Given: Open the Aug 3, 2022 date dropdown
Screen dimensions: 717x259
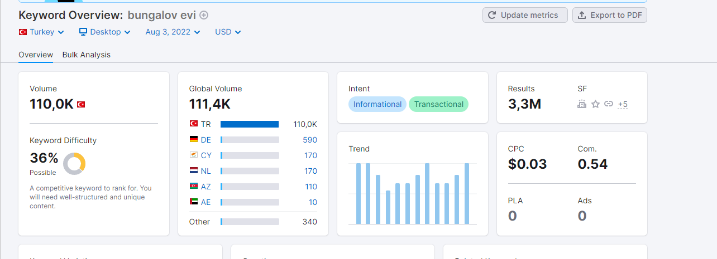Looking at the screenshot, I should coord(173,32).
